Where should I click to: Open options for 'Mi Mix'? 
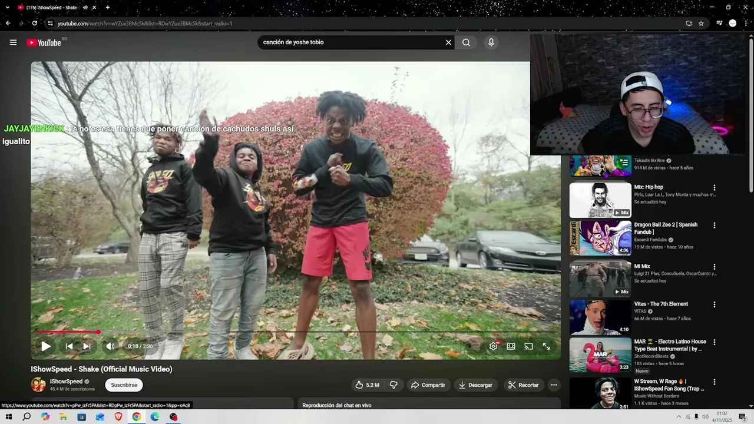pos(715,267)
